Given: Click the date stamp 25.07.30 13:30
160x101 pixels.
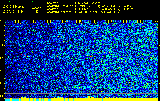Looking at the screenshot, I should coord(13,12).
